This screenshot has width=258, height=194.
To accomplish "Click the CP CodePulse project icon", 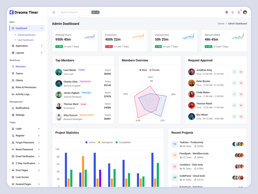I will (x=175, y=178).
